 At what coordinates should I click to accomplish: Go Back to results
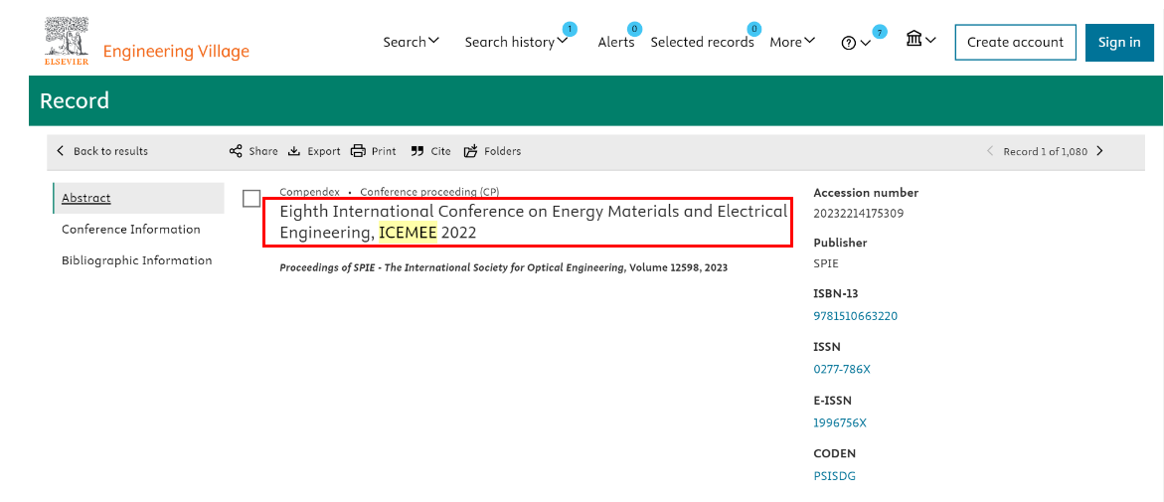click(102, 151)
